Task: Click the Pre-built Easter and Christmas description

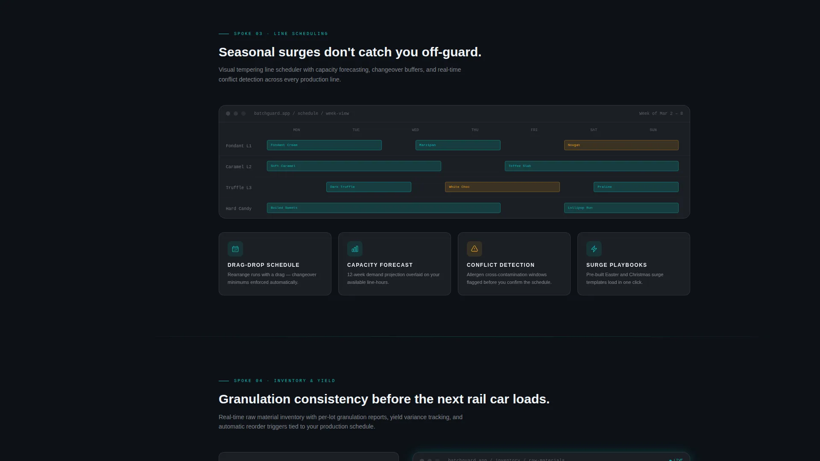Action: [625, 278]
